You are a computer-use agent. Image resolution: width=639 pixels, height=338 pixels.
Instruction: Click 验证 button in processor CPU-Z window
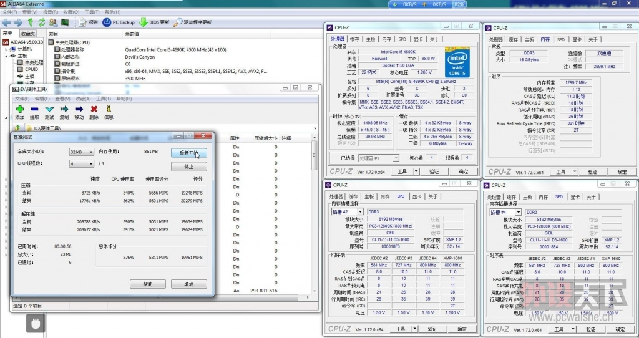[x=434, y=171]
